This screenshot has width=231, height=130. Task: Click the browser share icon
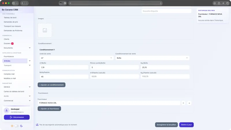point(219,3)
